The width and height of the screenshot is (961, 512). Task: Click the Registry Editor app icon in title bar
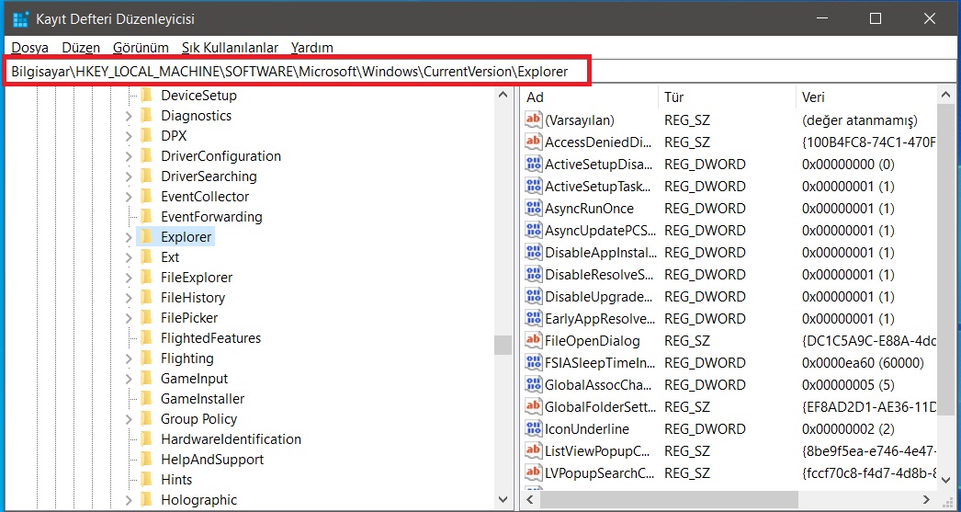click(x=21, y=19)
